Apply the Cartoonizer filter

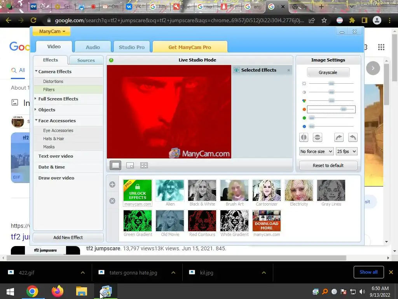[x=267, y=193]
